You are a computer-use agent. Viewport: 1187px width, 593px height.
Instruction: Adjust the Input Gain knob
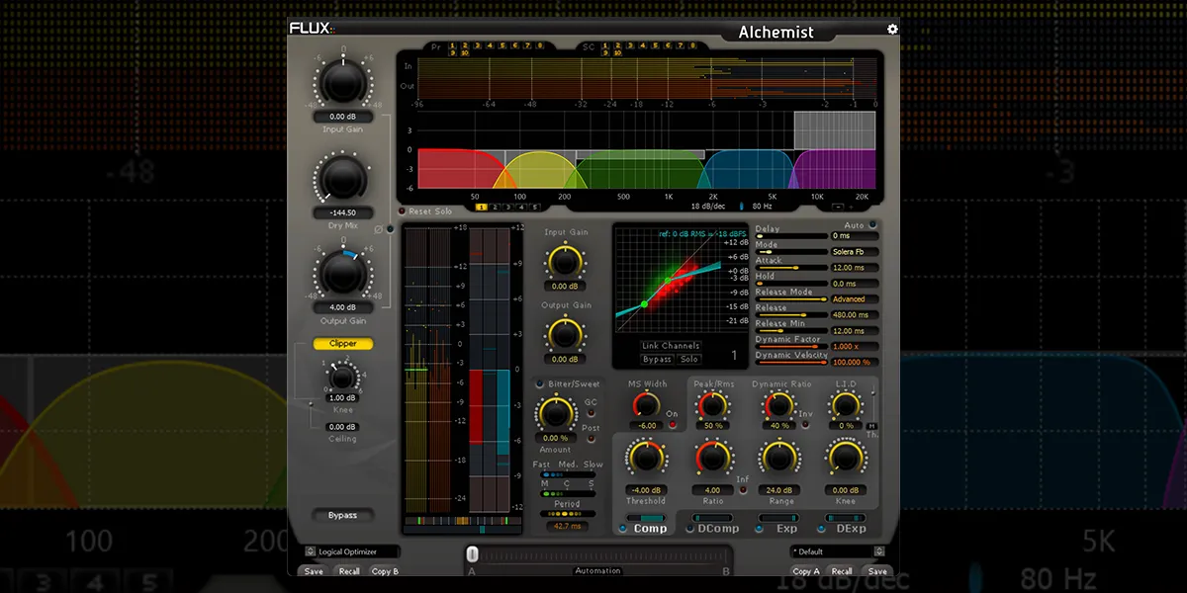click(x=341, y=82)
